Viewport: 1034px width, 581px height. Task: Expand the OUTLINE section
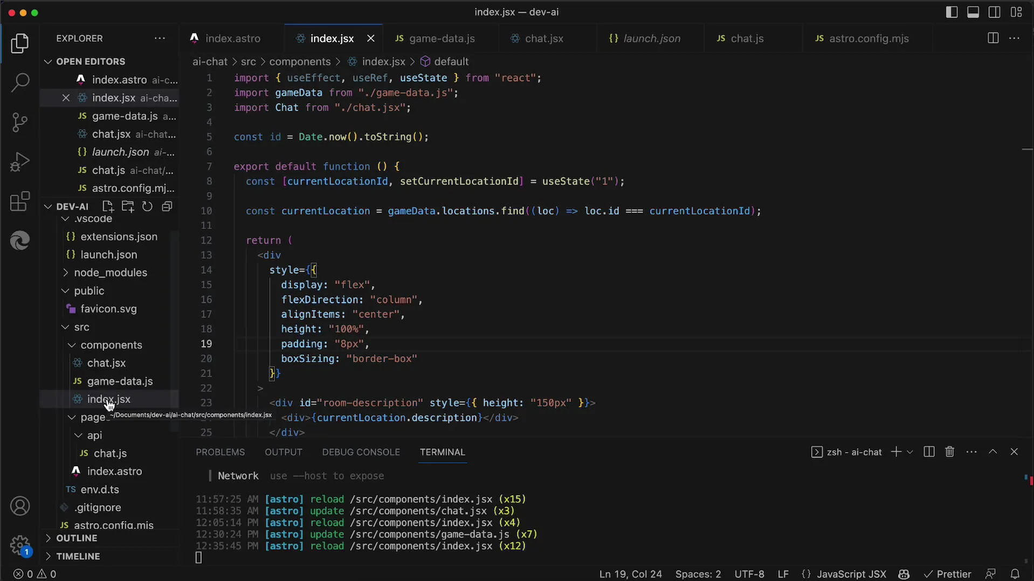pos(77,538)
